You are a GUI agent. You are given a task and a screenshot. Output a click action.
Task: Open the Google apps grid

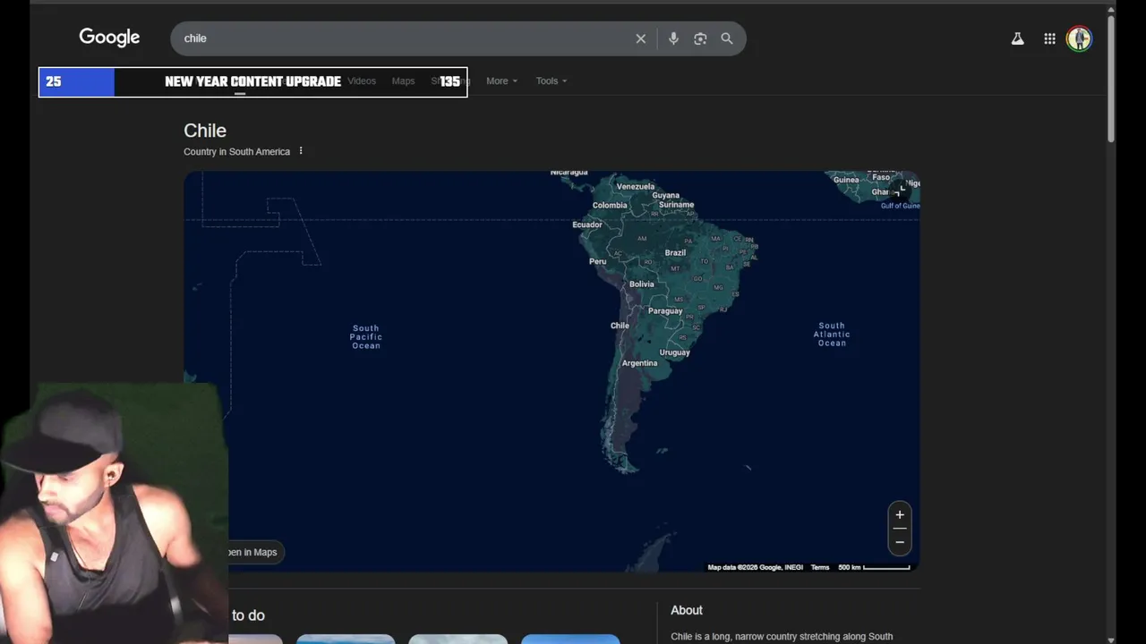(x=1049, y=38)
